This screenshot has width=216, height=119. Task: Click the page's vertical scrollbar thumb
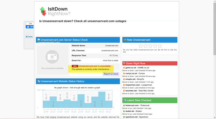coord(215,28)
